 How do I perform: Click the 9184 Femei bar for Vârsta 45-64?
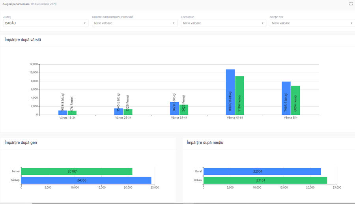pos(239,95)
